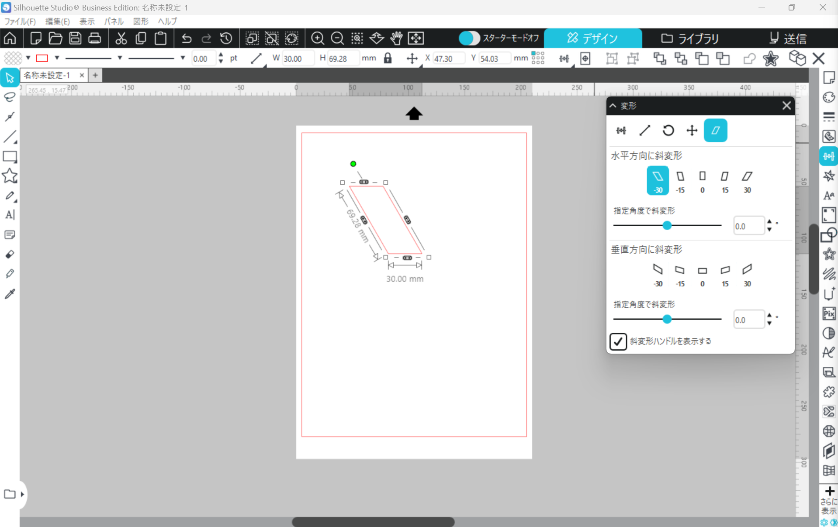Add a new document tab

click(95, 75)
